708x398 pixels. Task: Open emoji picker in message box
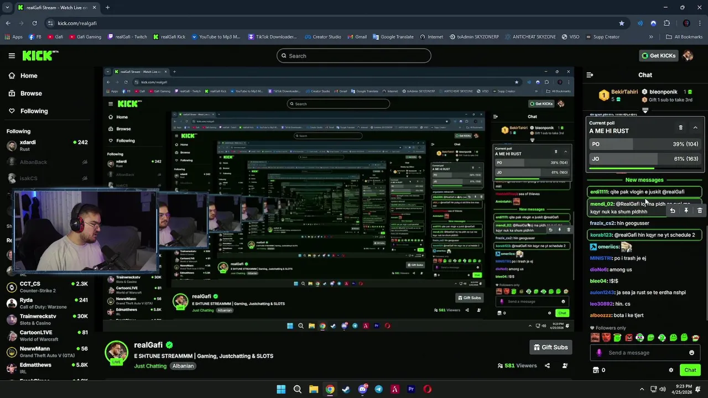[691, 353]
